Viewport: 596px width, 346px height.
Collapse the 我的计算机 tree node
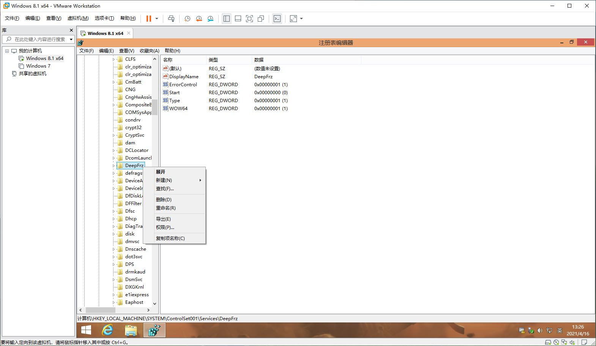click(7, 51)
